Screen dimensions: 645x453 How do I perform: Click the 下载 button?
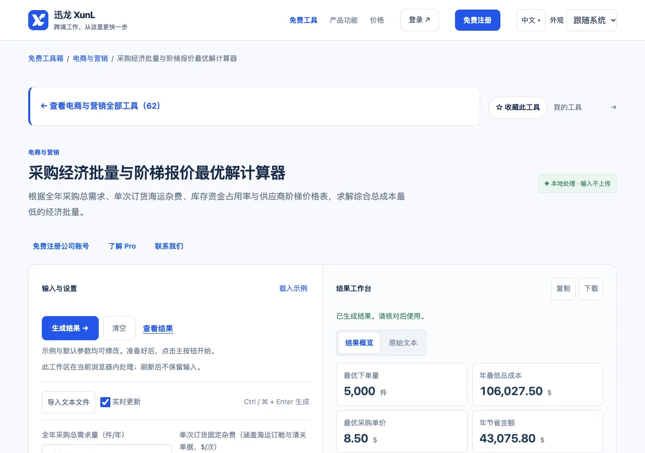click(591, 288)
